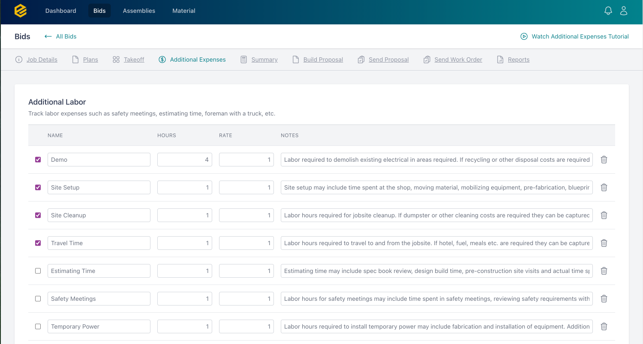Edit the Estimating Time name field
Screen dimensions: 643x344
coord(99,271)
